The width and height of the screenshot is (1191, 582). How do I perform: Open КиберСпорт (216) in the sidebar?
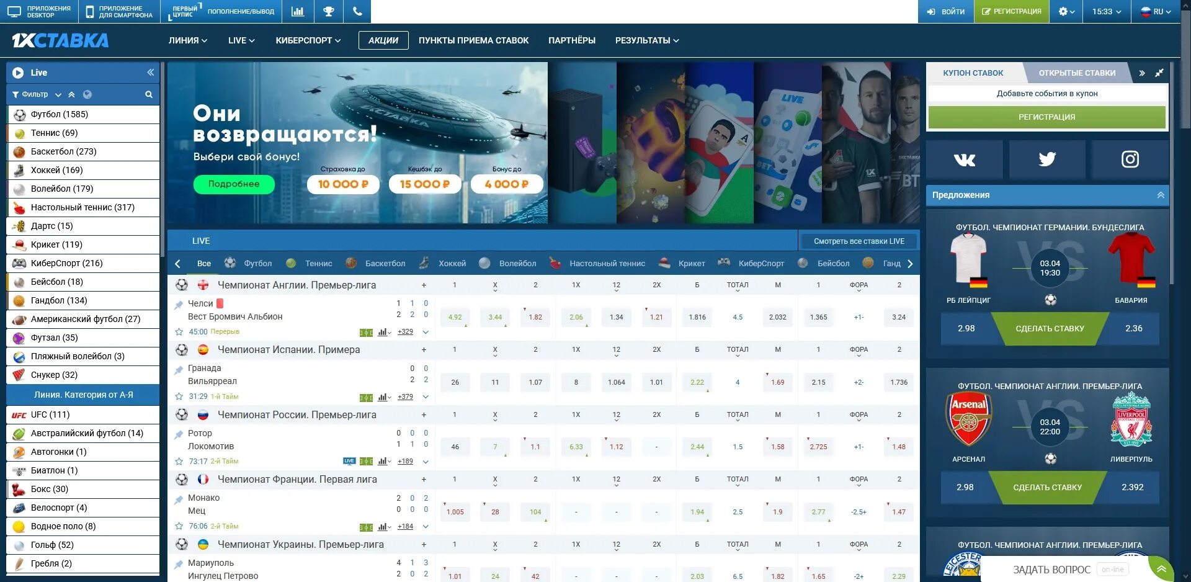click(x=83, y=263)
